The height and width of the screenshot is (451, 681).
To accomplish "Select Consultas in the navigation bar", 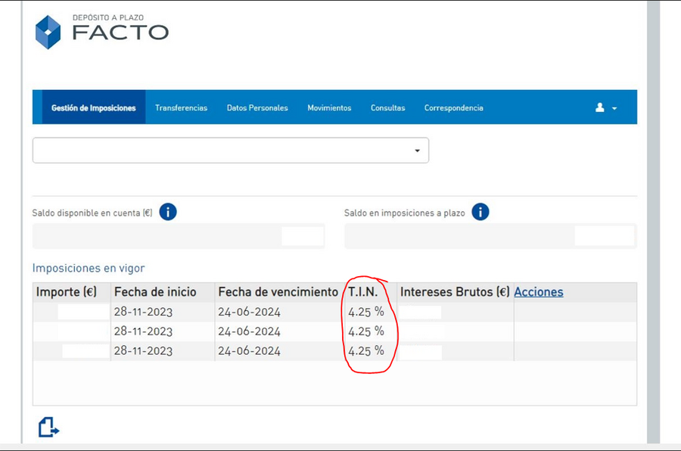I will tap(388, 107).
